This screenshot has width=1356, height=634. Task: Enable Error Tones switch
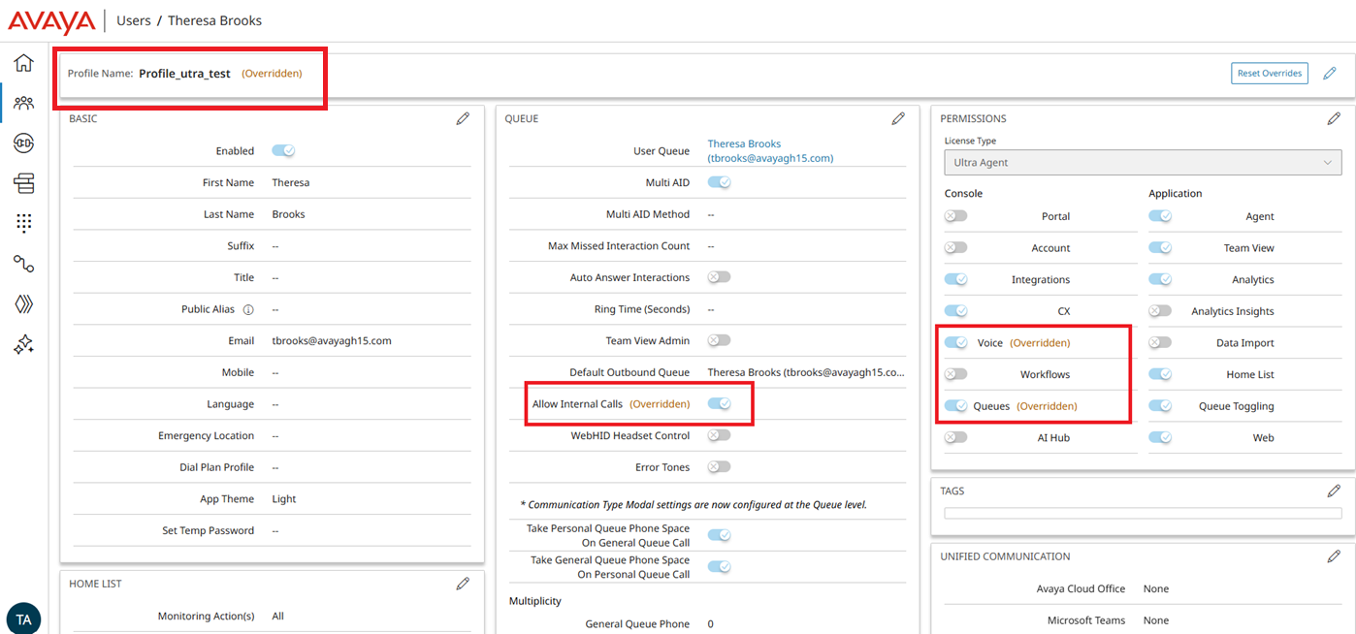(x=719, y=466)
